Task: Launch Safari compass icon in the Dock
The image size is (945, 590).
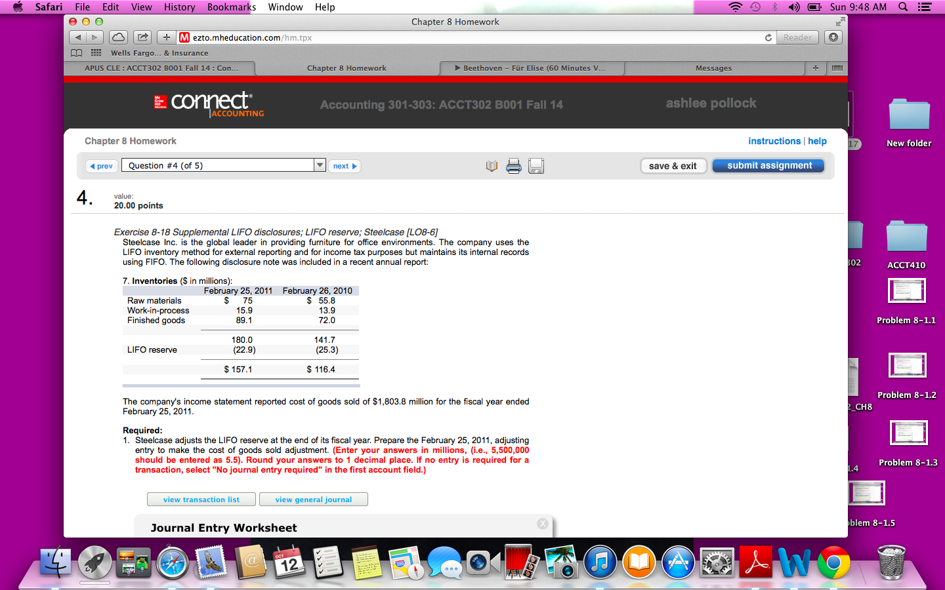Action: click(173, 562)
